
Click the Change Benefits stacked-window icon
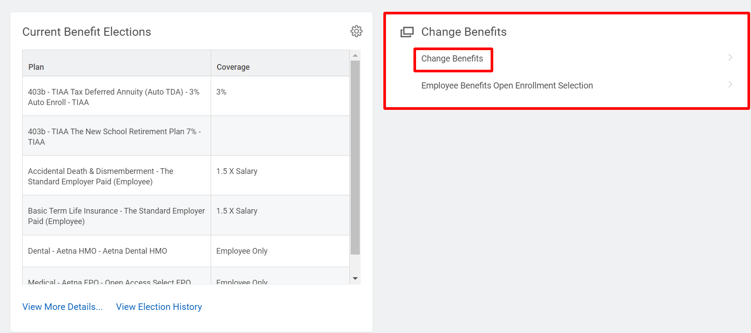click(x=407, y=32)
